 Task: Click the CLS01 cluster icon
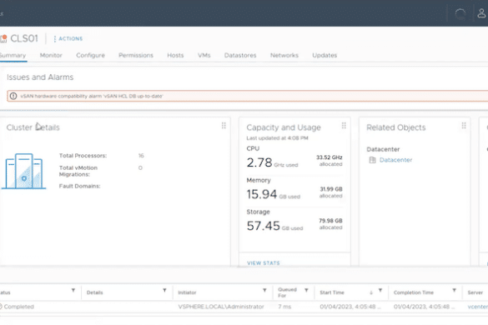pos(3,38)
